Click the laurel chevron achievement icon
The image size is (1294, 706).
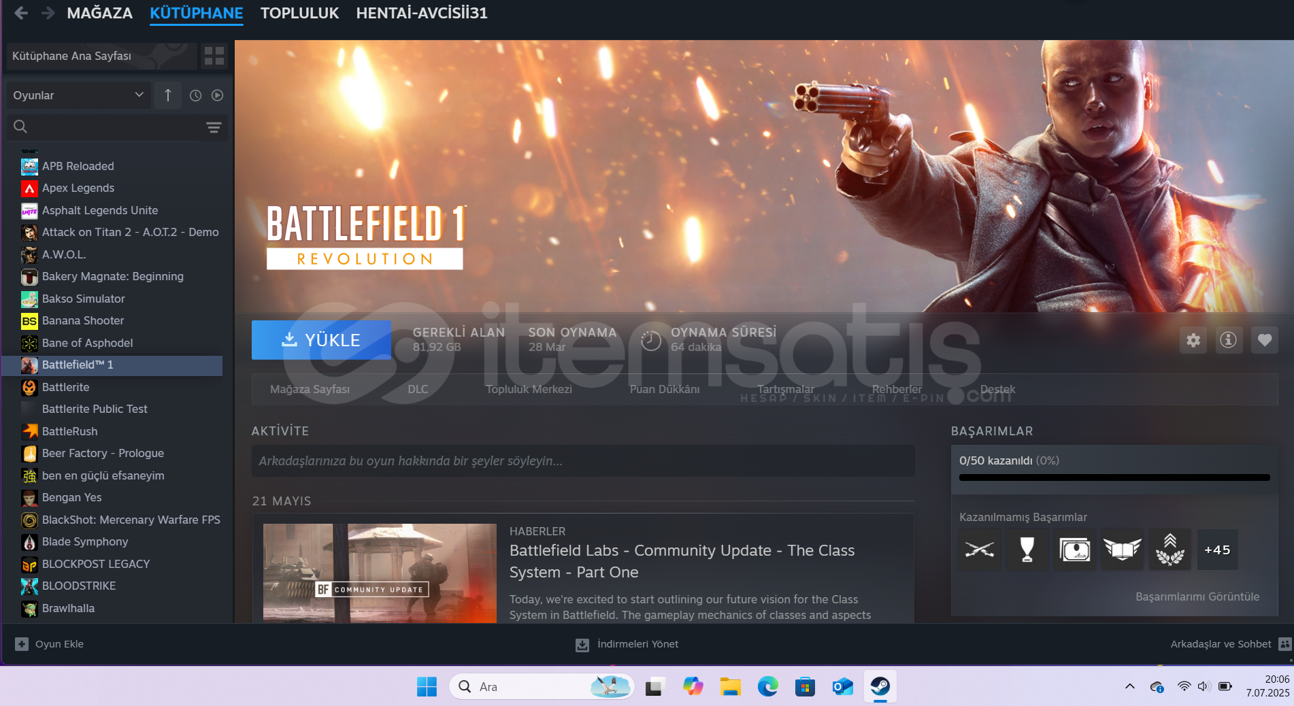coord(1170,550)
